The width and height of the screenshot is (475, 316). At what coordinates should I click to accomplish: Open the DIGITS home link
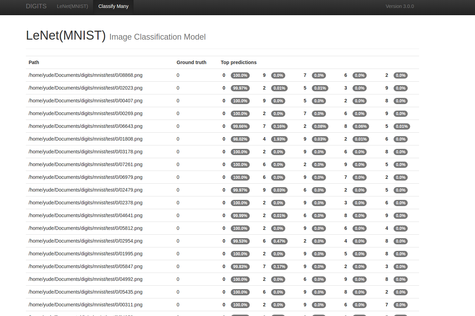(x=36, y=6)
